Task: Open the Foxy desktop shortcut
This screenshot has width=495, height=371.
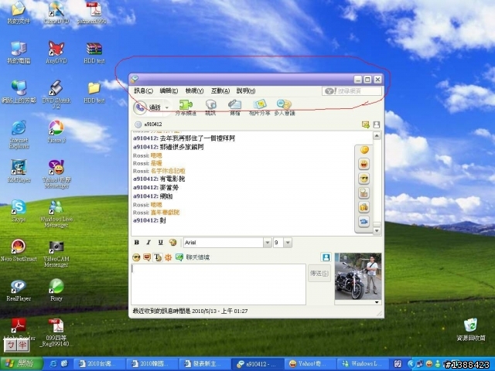Action: tap(56, 290)
